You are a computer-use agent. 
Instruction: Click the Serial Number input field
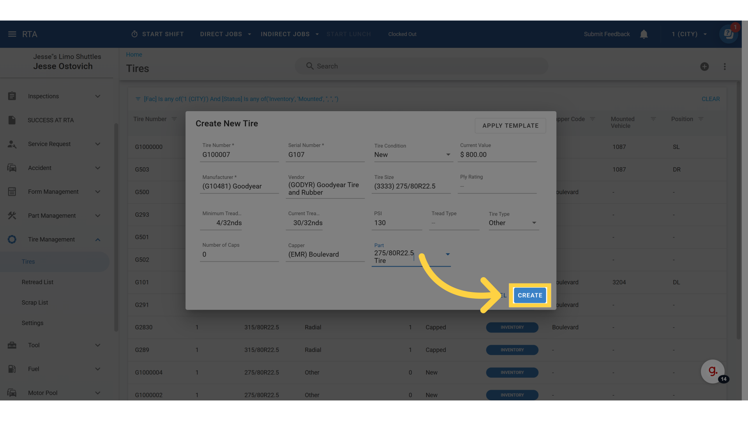tap(325, 155)
